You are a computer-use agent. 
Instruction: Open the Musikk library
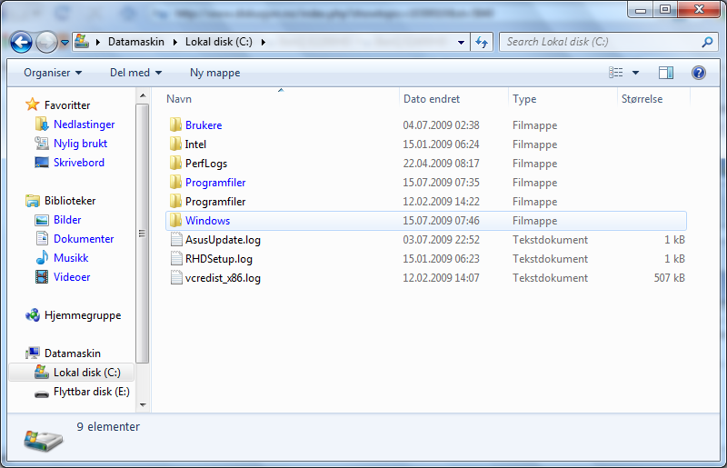pos(71,257)
